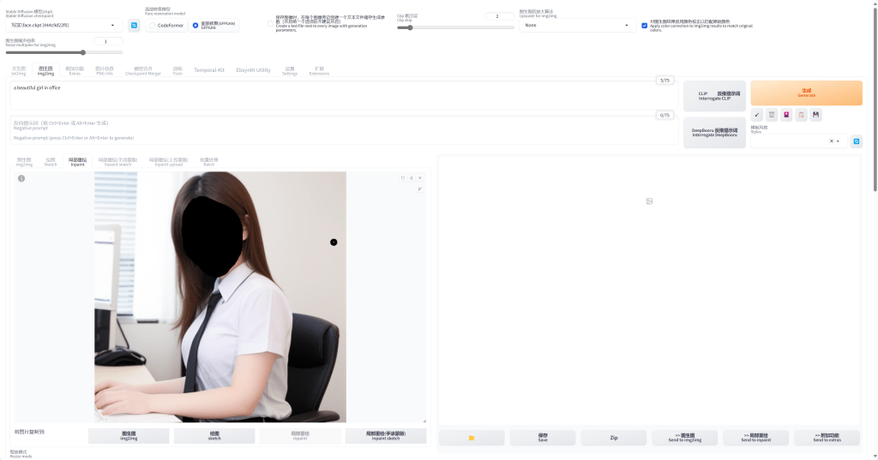Screen dimensions: 878x460
Task: Open output folder with the folder icon
Action: tap(472, 438)
